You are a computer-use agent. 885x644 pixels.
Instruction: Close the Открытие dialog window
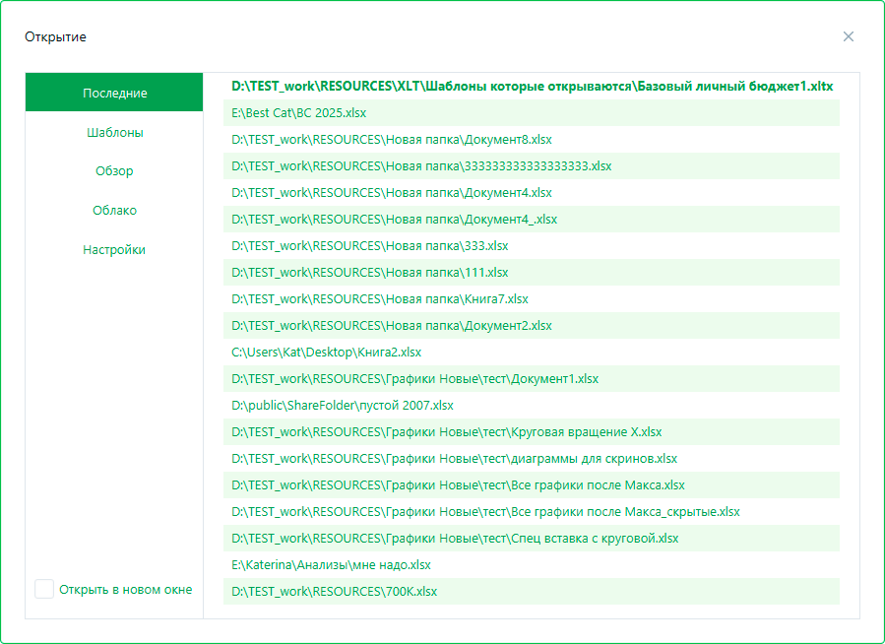[848, 36]
